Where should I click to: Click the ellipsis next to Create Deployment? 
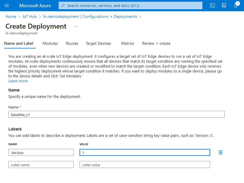tap(76, 26)
